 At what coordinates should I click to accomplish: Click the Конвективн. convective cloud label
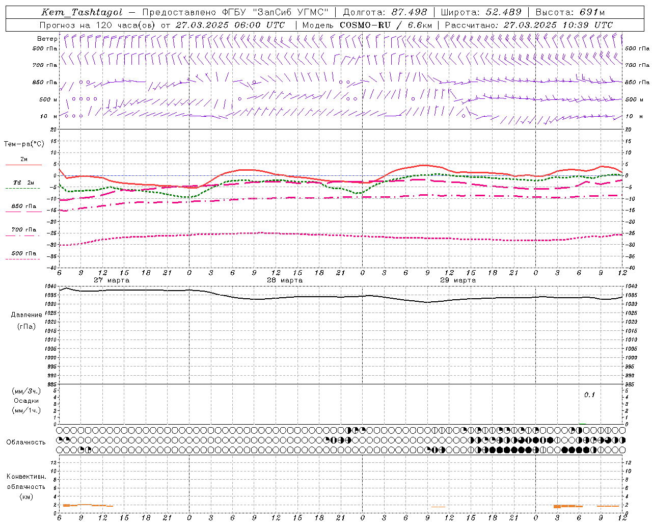pyautogui.click(x=26, y=477)
